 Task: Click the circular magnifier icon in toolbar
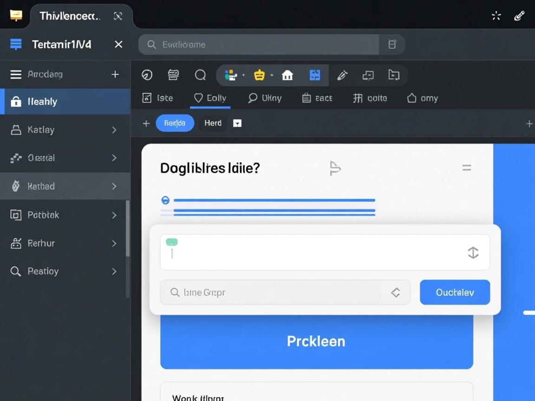(x=200, y=75)
